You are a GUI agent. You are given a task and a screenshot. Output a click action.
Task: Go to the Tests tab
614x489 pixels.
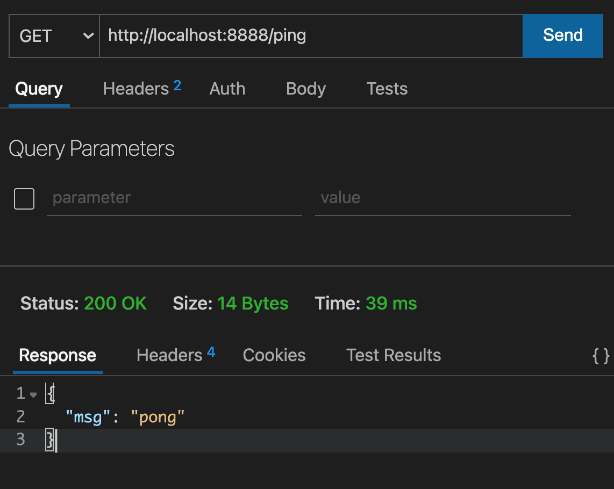click(387, 89)
